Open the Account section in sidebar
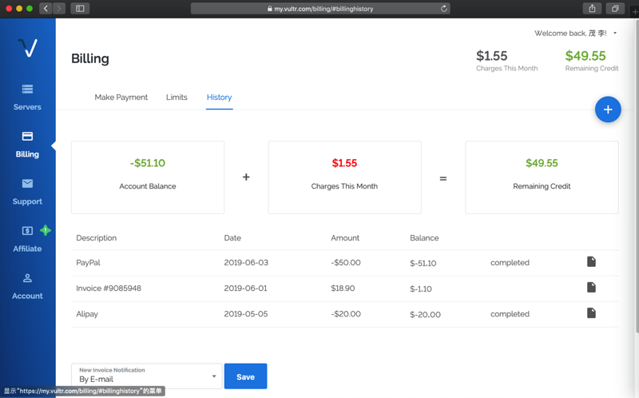This screenshot has height=398, width=639. click(x=27, y=286)
